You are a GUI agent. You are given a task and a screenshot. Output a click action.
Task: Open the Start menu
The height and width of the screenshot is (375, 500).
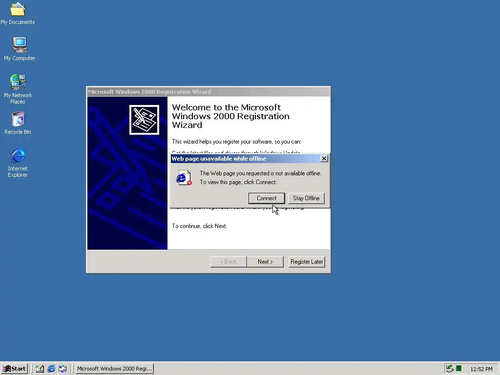pyautogui.click(x=14, y=369)
